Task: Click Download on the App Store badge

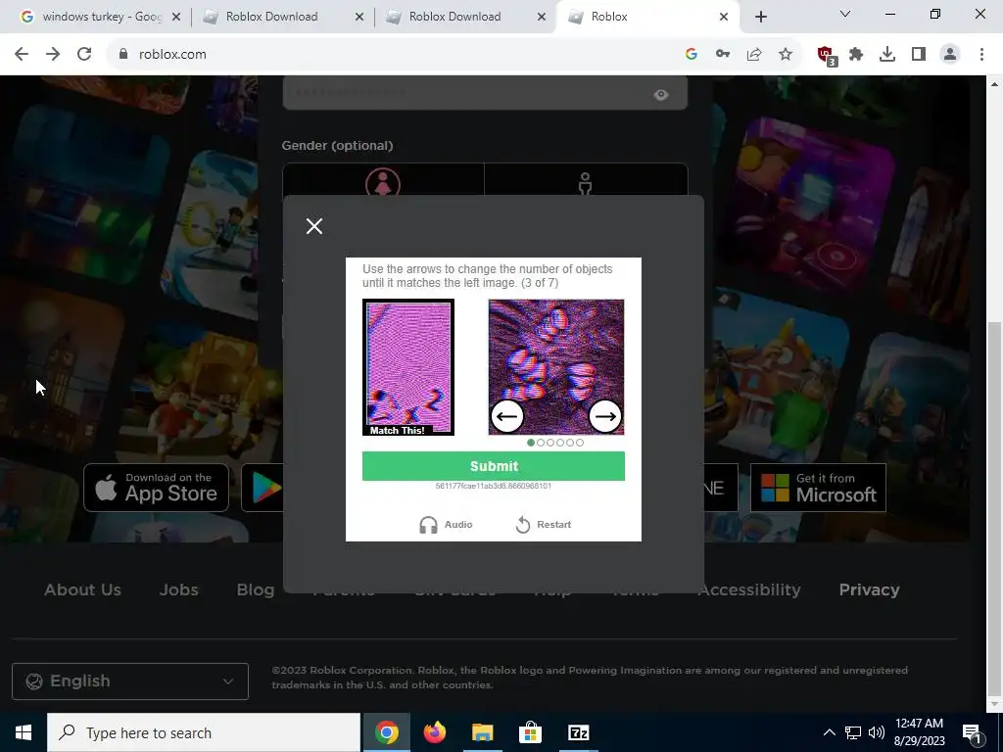Action: point(156,488)
